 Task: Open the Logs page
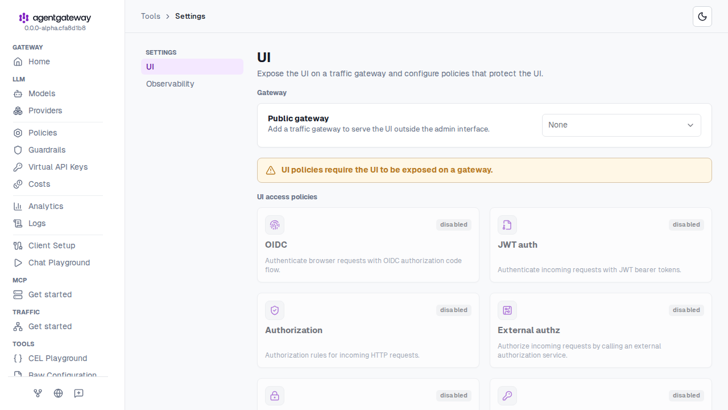(x=57, y=223)
